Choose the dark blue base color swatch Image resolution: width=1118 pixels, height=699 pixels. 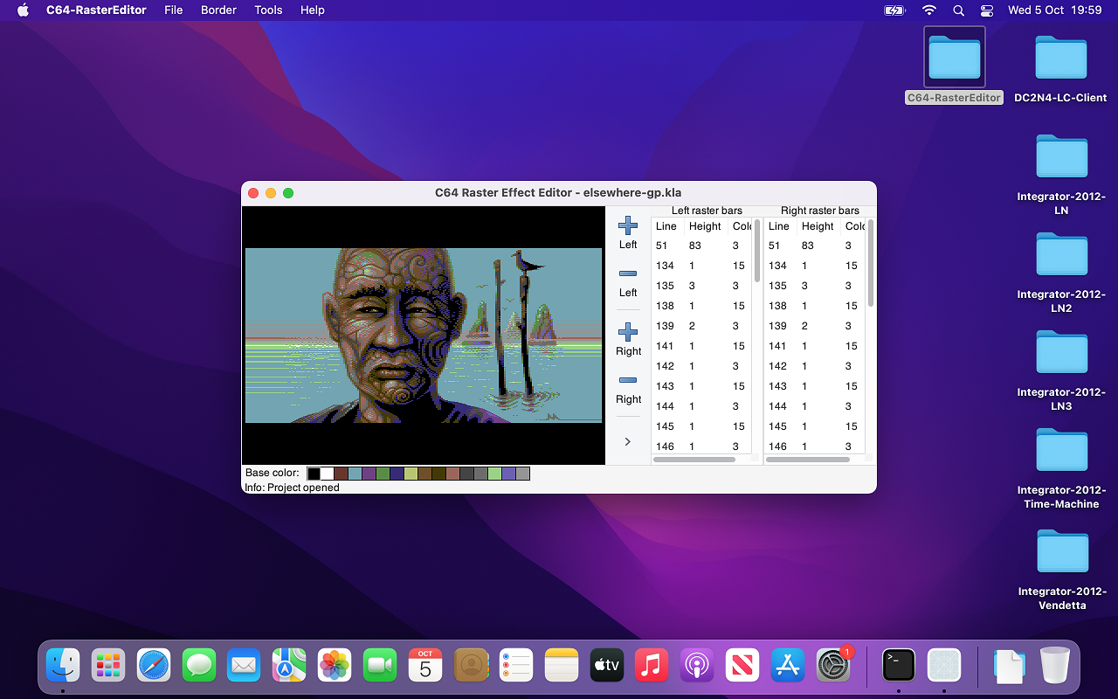tap(397, 474)
